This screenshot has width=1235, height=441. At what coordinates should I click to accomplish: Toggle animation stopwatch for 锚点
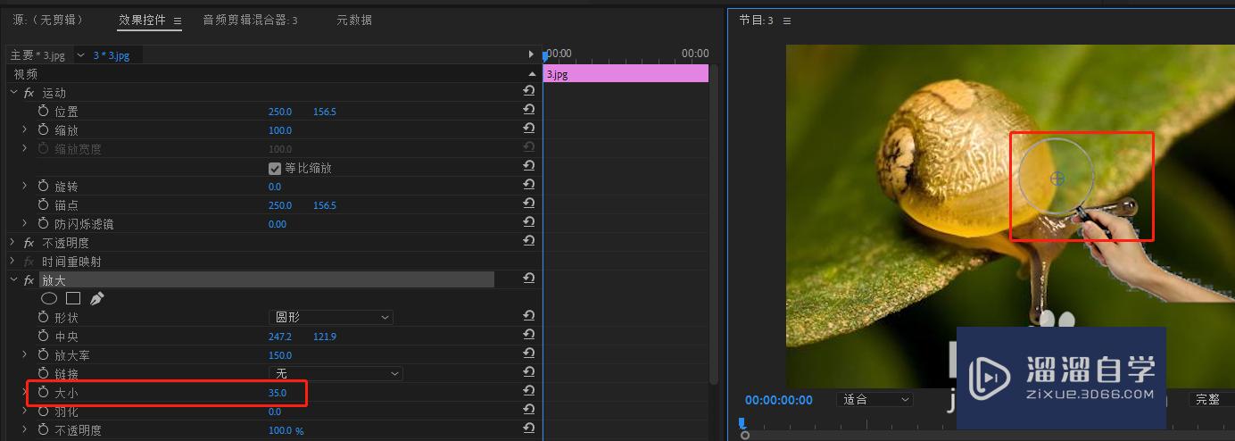pyautogui.click(x=44, y=205)
